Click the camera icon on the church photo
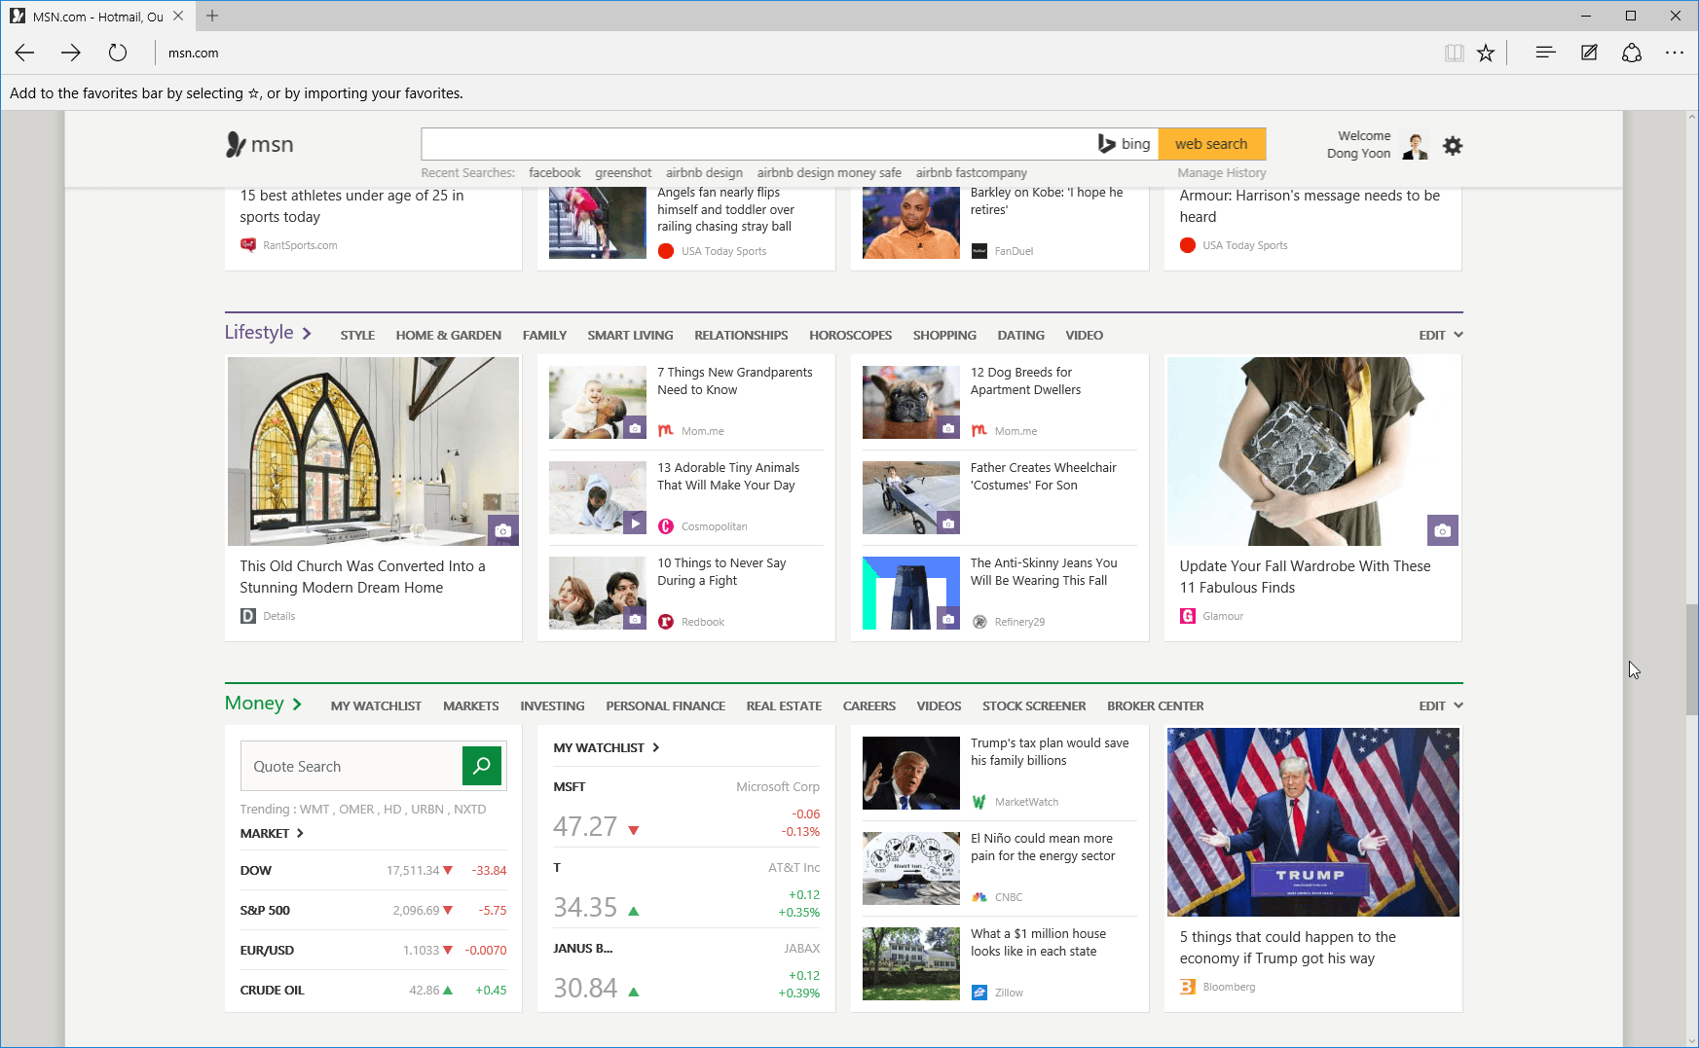Image resolution: width=1699 pixels, height=1048 pixels. (503, 530)
